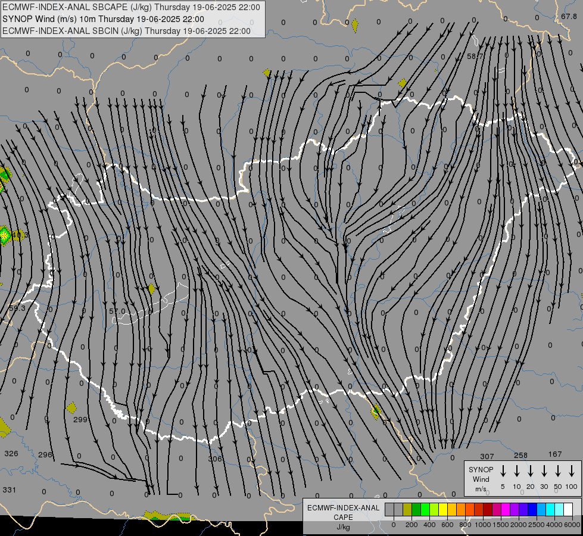Screen dimensions: 583x536
Task: Click the 306 value on the map
Action: tap(215, 459)
